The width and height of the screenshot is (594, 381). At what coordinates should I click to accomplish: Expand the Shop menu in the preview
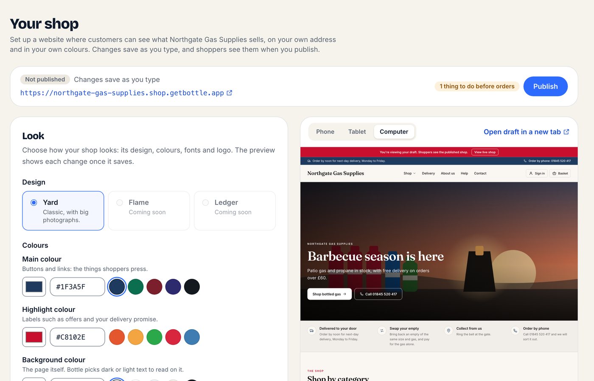[x=409, y=173]
